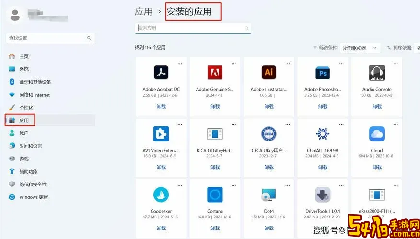Open more options for ChatALL
The height and width of the screenshot is (239, 420).
pyautogui.click(x=341, y=124)
